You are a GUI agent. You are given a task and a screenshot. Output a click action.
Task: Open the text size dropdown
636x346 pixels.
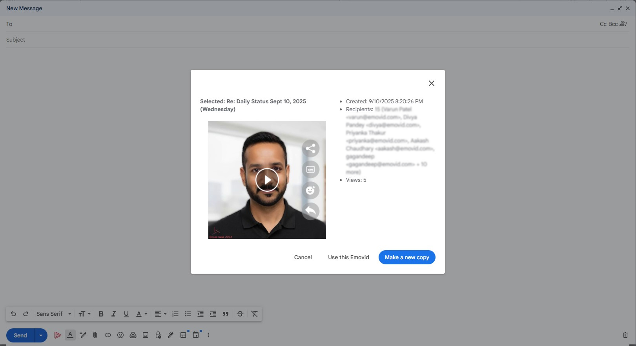click(84, 314)
